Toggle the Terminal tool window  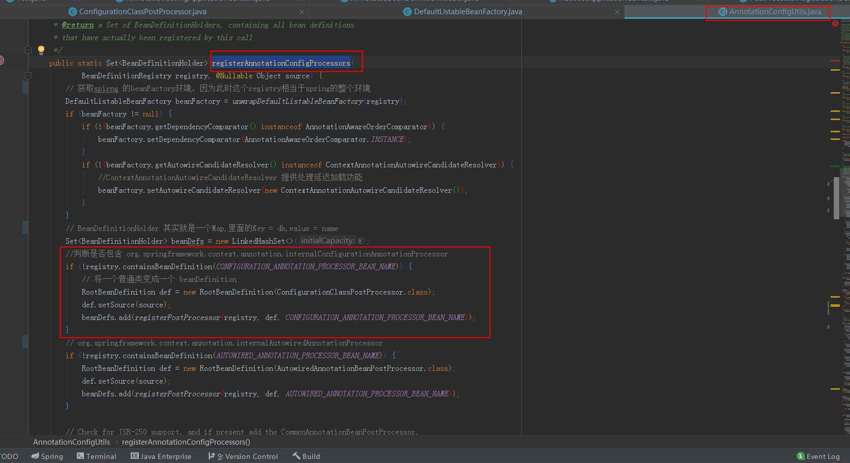click(x=96, y=456)
